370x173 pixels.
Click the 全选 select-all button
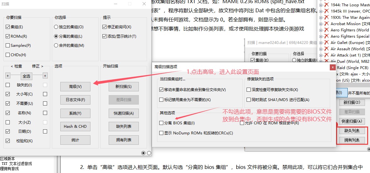pos(26,76)
